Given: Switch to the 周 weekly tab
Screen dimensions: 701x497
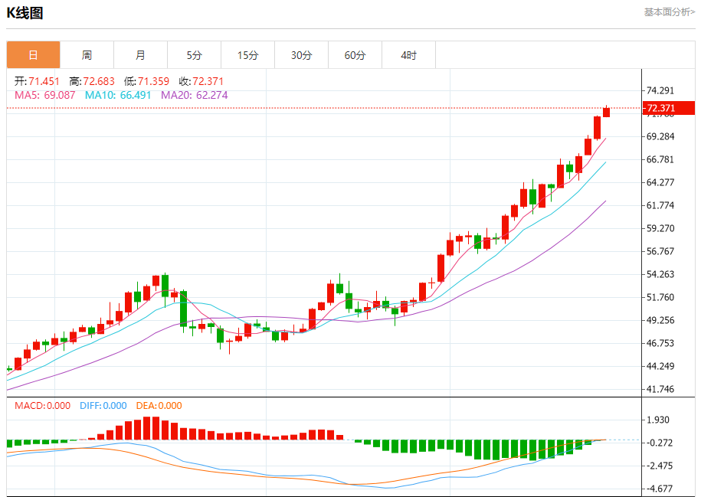Looking at the screenshot, I should pyautogui.click(x=87, y=55).
